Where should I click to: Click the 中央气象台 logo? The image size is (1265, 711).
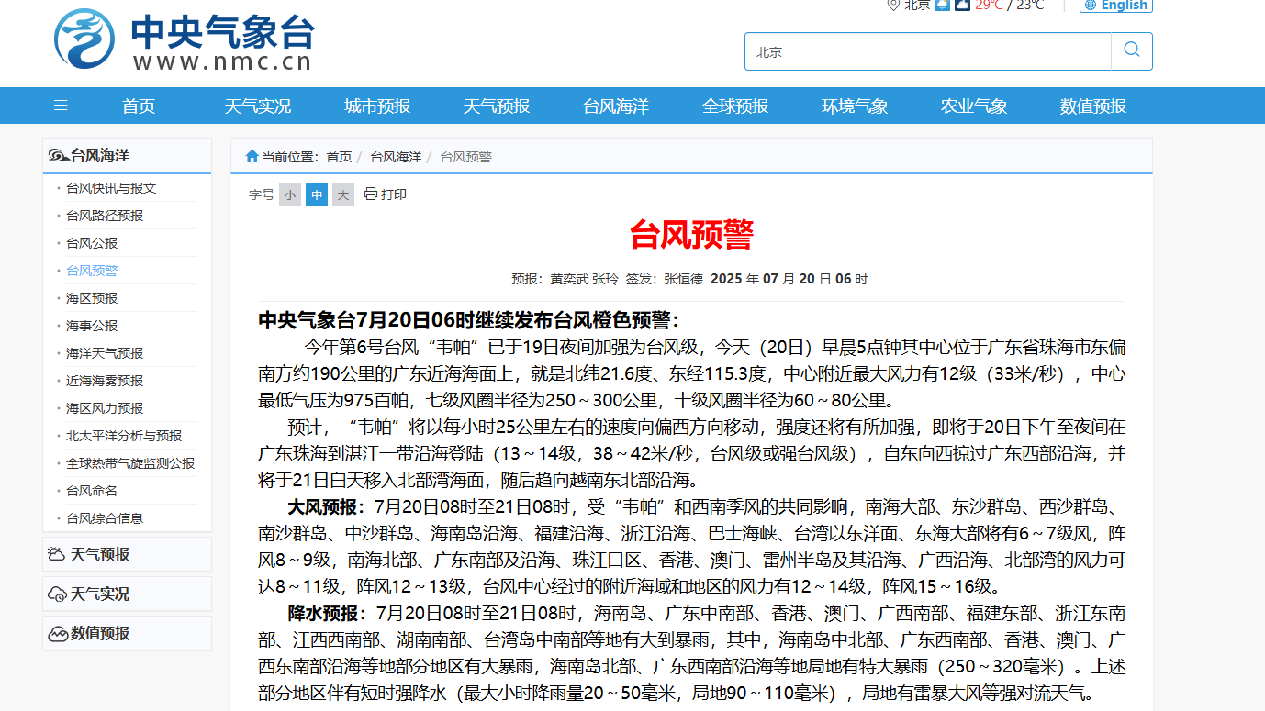point(184,39)
